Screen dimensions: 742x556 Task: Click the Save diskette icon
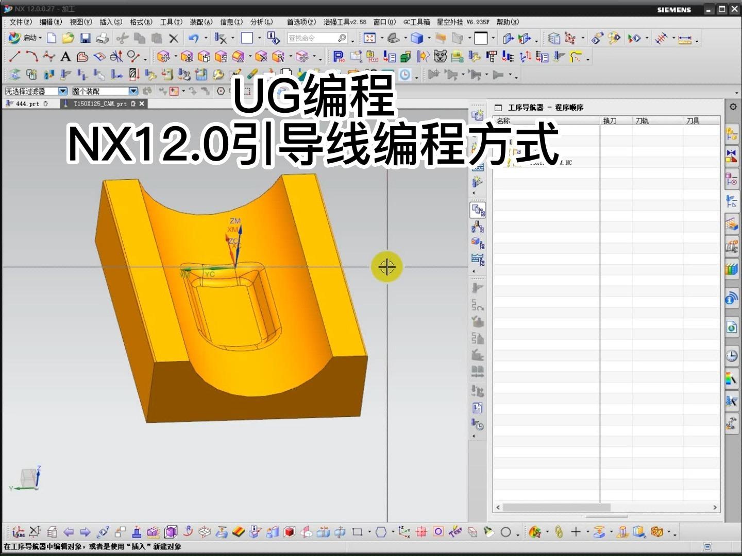pos(86,38)
